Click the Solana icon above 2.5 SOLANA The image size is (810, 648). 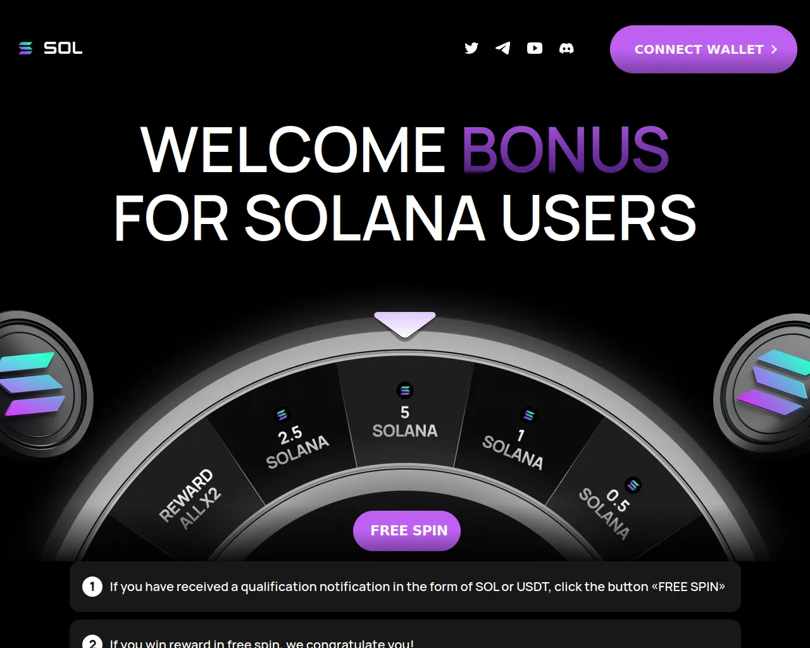point(282,415)
